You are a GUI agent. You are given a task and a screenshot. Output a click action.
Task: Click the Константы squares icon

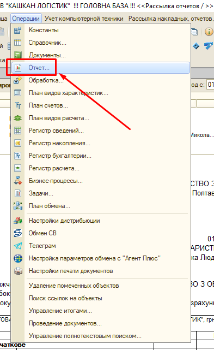[18, 30]
